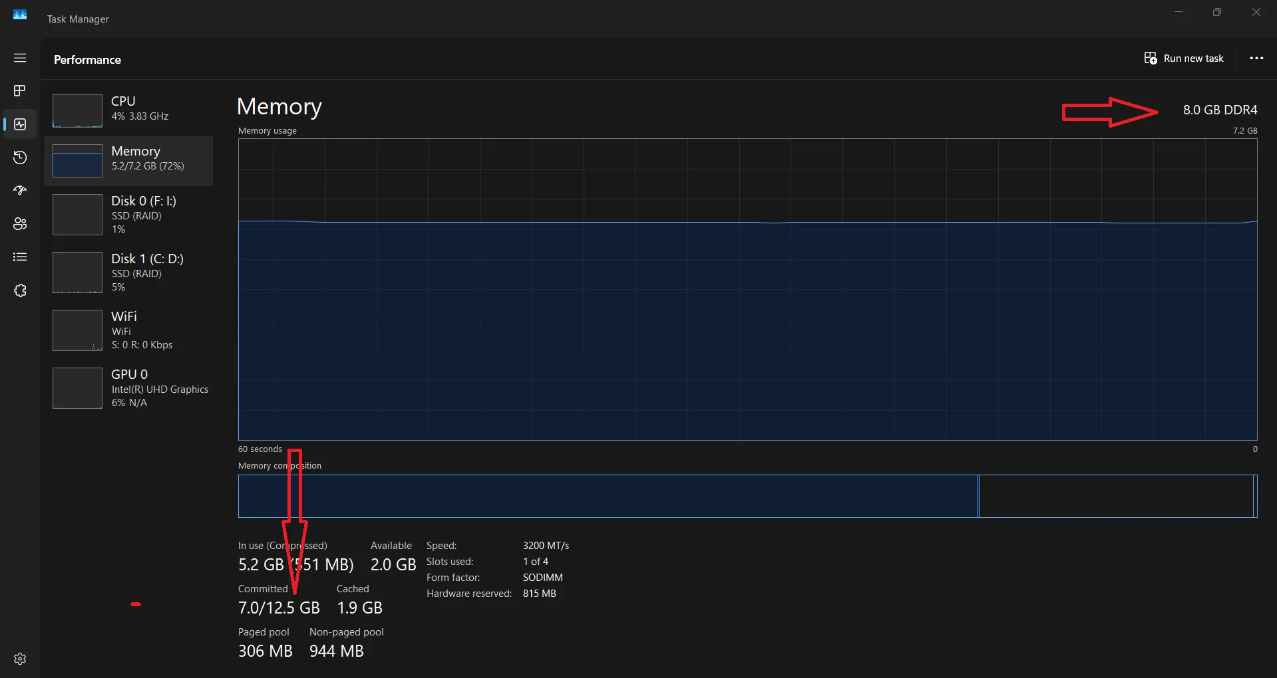This screenshot has width=1277, height=678.
Task: Select the CPU performance entry
Action: (128, 110)
